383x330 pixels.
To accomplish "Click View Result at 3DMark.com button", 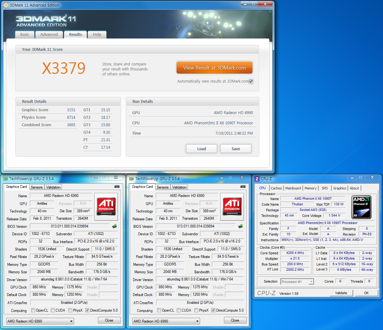I will [x=214, y=68].
